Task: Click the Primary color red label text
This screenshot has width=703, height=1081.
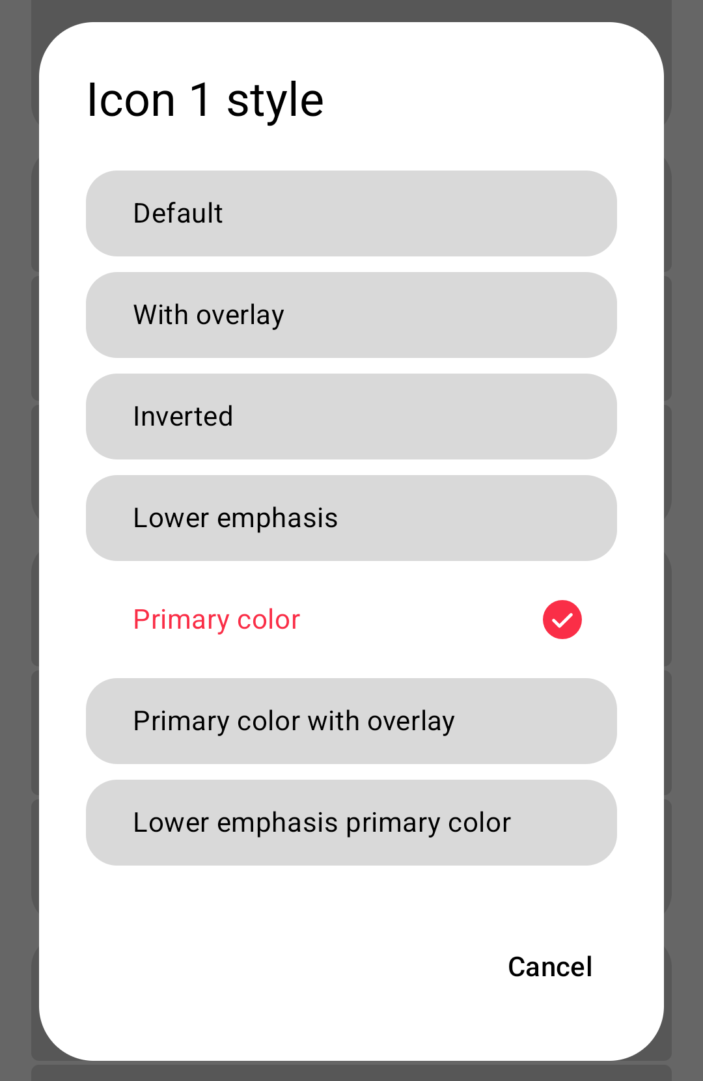Action: coord(216,620)
